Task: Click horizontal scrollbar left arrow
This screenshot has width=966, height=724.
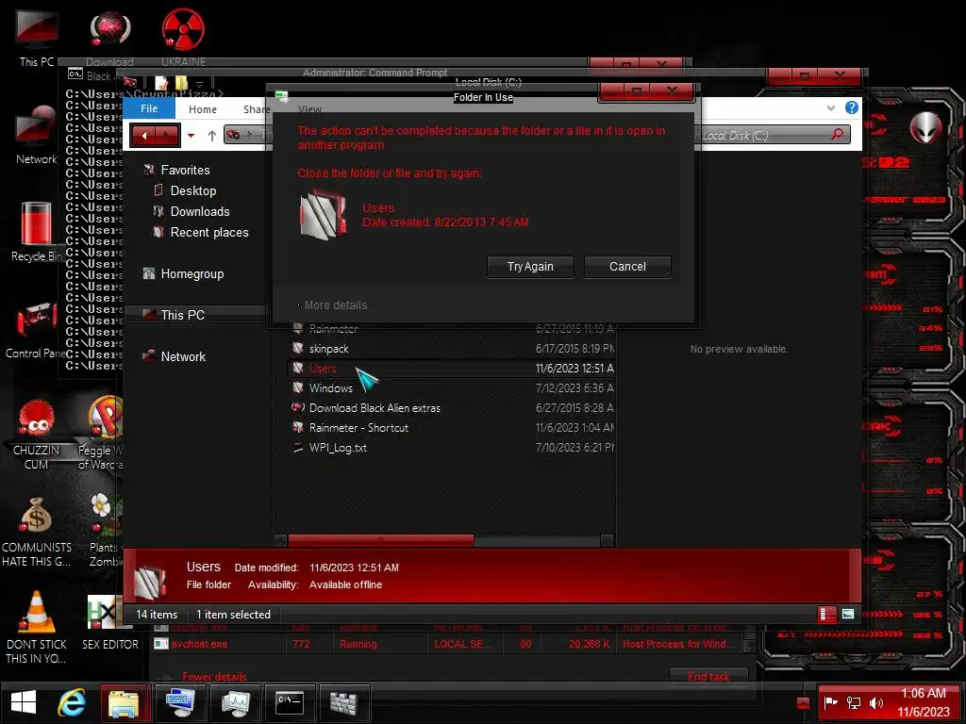Action: click(280, 540)
